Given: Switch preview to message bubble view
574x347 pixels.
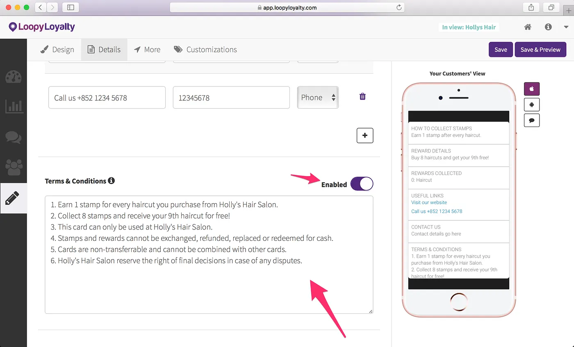Looking at the screenshot, I should click(532, 120).
